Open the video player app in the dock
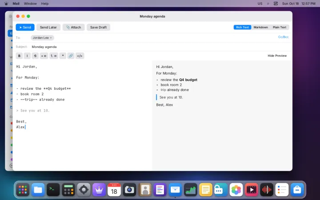The width and height of the screenshot is (320, 200). pos(252,190)
